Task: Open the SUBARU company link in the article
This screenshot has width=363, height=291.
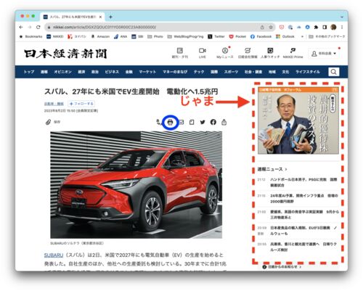Action: tap(54, 255)
